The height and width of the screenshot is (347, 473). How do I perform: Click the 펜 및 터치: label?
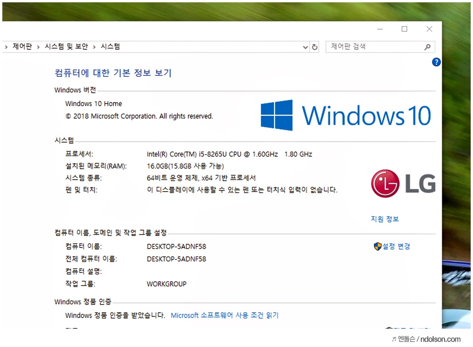(x=81, y=190)
